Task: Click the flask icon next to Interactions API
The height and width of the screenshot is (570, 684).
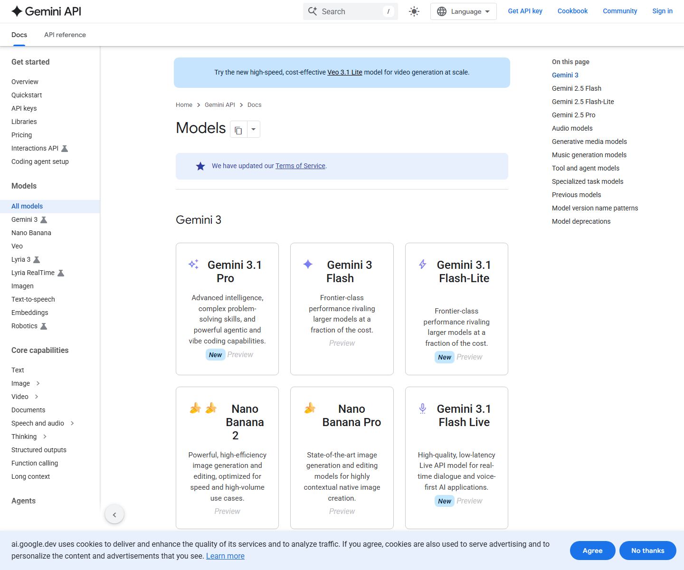Action: point(65,149)
